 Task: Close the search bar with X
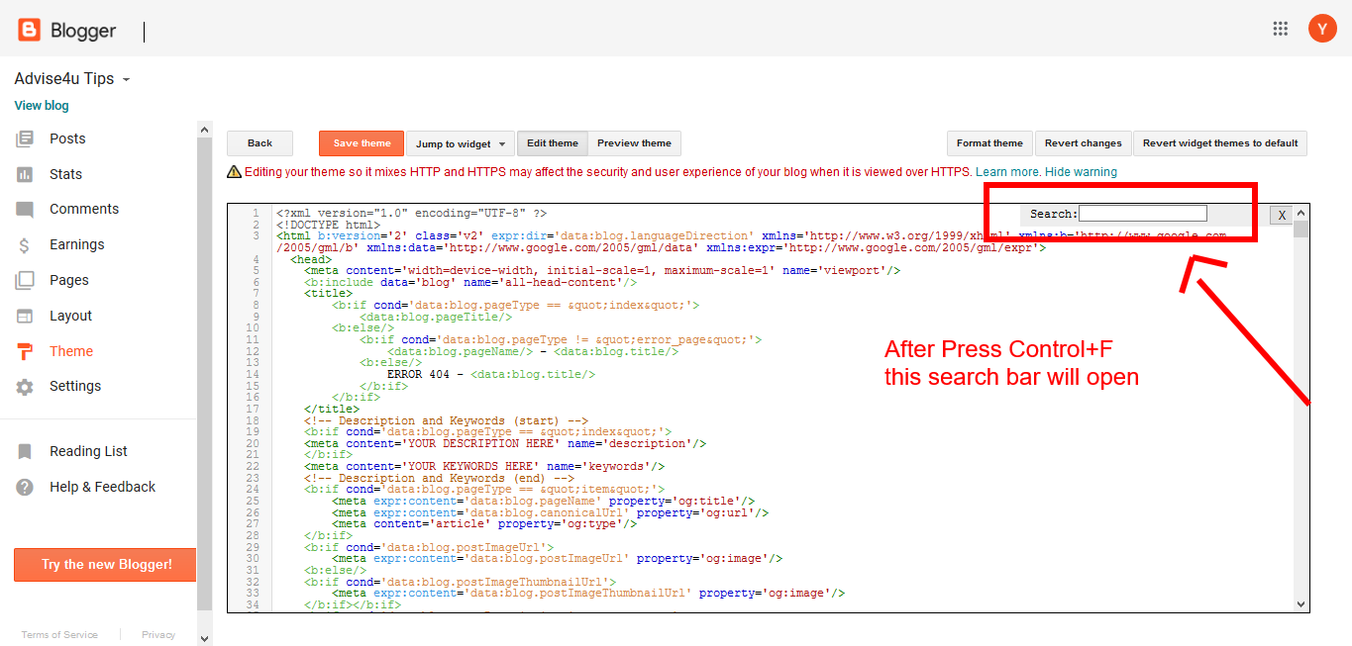click(1281, 215)
